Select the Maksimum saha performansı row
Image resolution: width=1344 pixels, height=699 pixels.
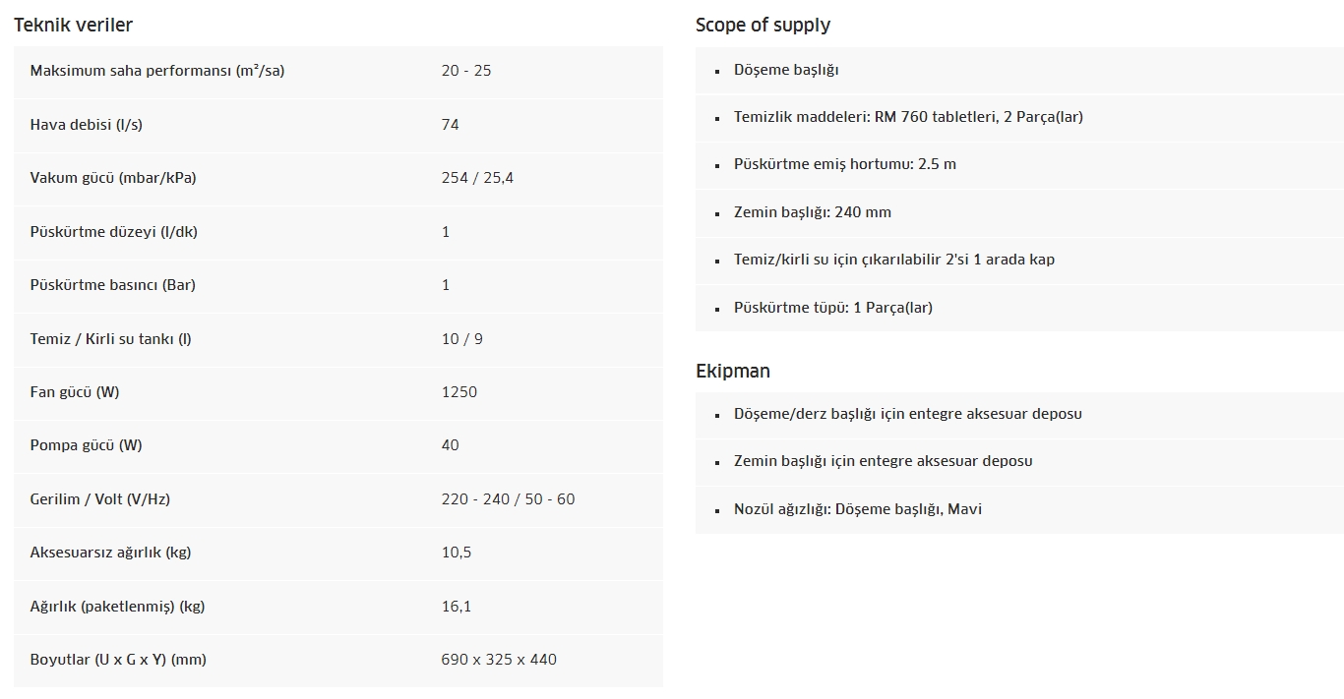click(x=338, y=71)
